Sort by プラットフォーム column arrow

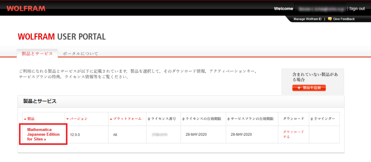(x=111, y=119)
